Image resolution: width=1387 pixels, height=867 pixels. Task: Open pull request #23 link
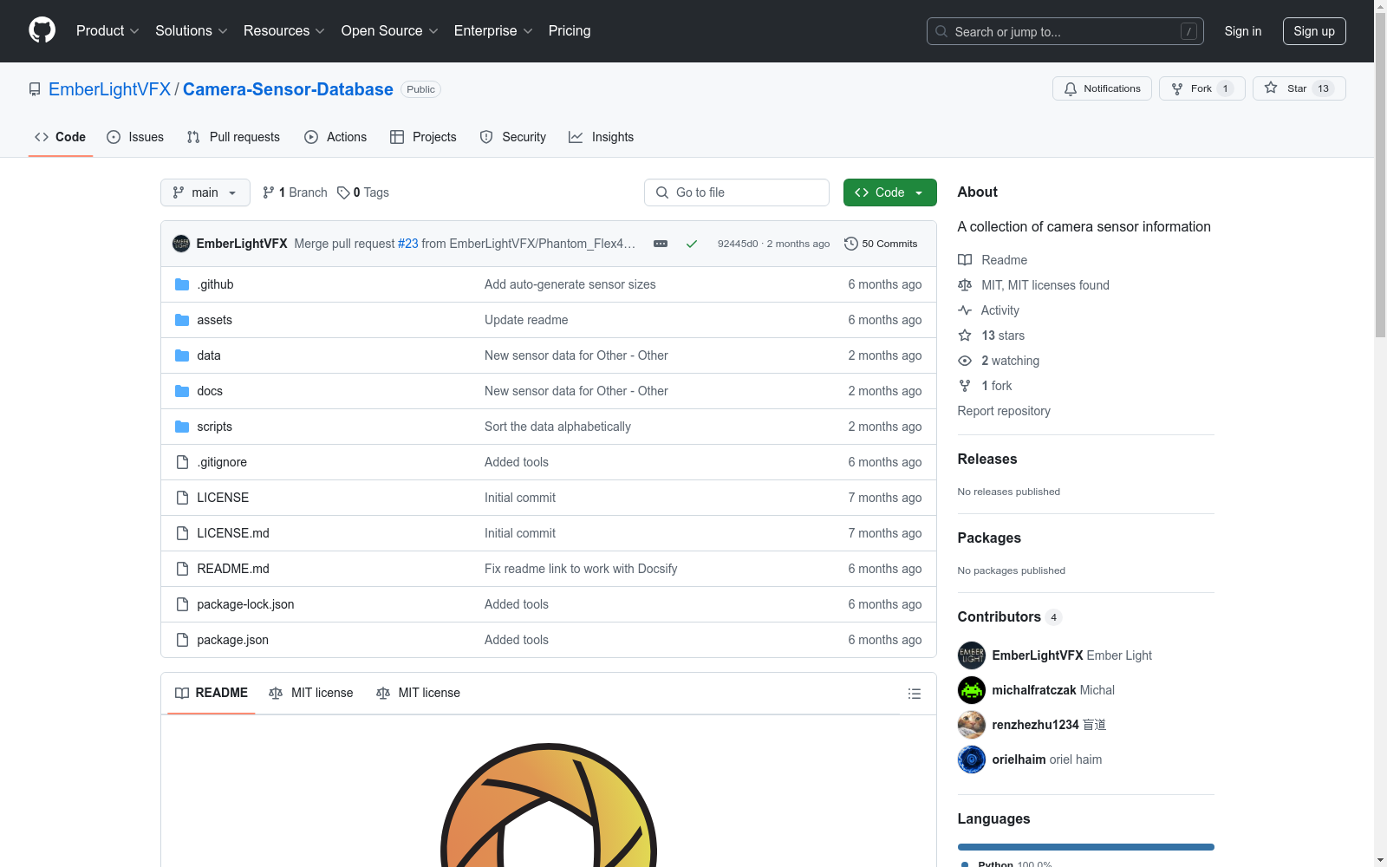(408, 244)
